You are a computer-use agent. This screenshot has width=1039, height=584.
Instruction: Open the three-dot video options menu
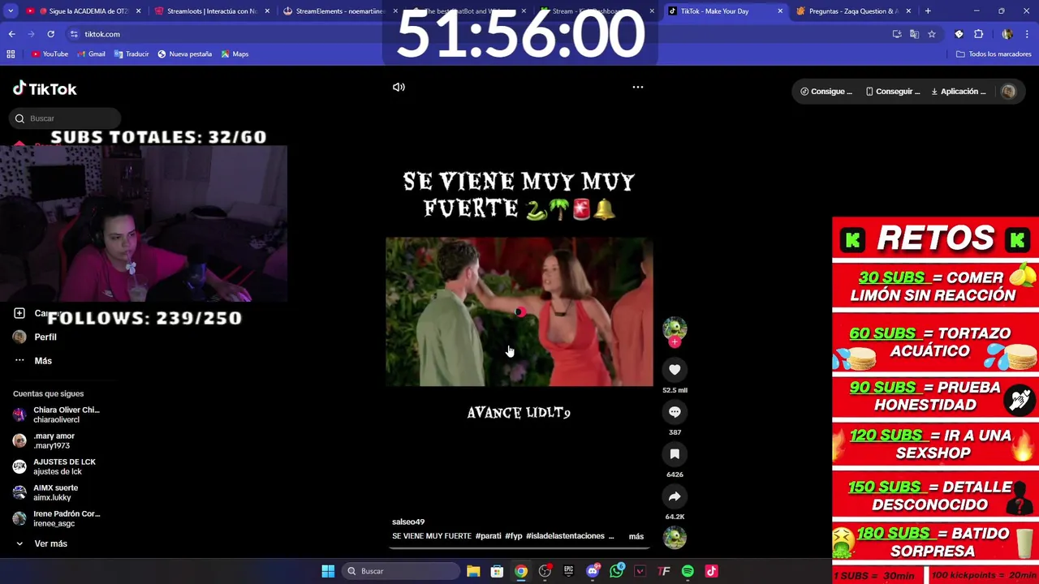pos(638,87)
